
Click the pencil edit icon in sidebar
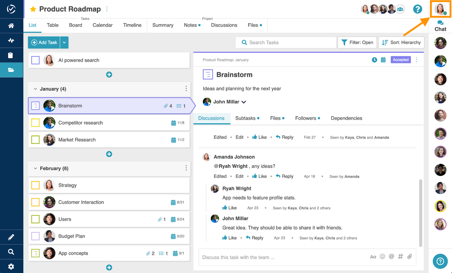[11, 237]
